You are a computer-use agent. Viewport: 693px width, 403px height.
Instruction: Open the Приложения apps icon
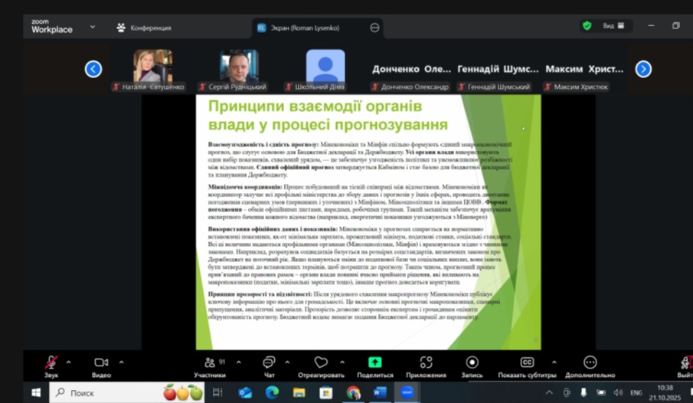[426, 363]
